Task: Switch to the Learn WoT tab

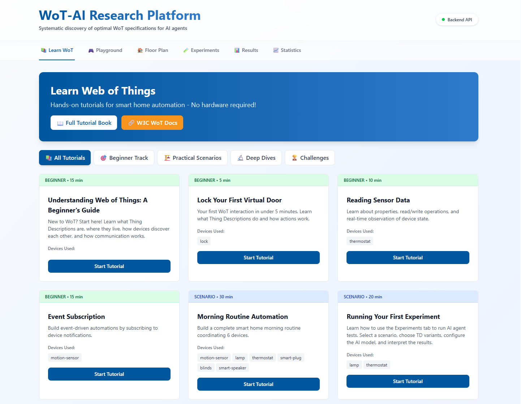Action: 57,50
